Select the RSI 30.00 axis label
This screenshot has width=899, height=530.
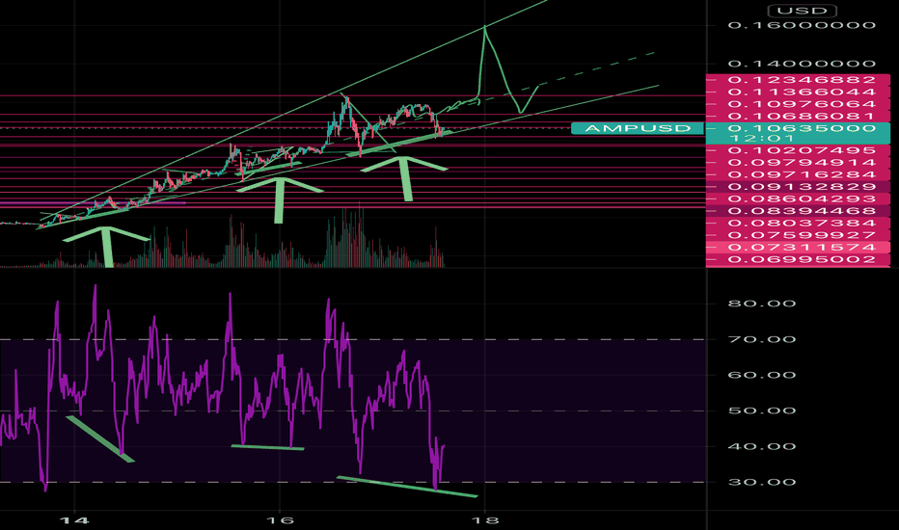[762, 482]
